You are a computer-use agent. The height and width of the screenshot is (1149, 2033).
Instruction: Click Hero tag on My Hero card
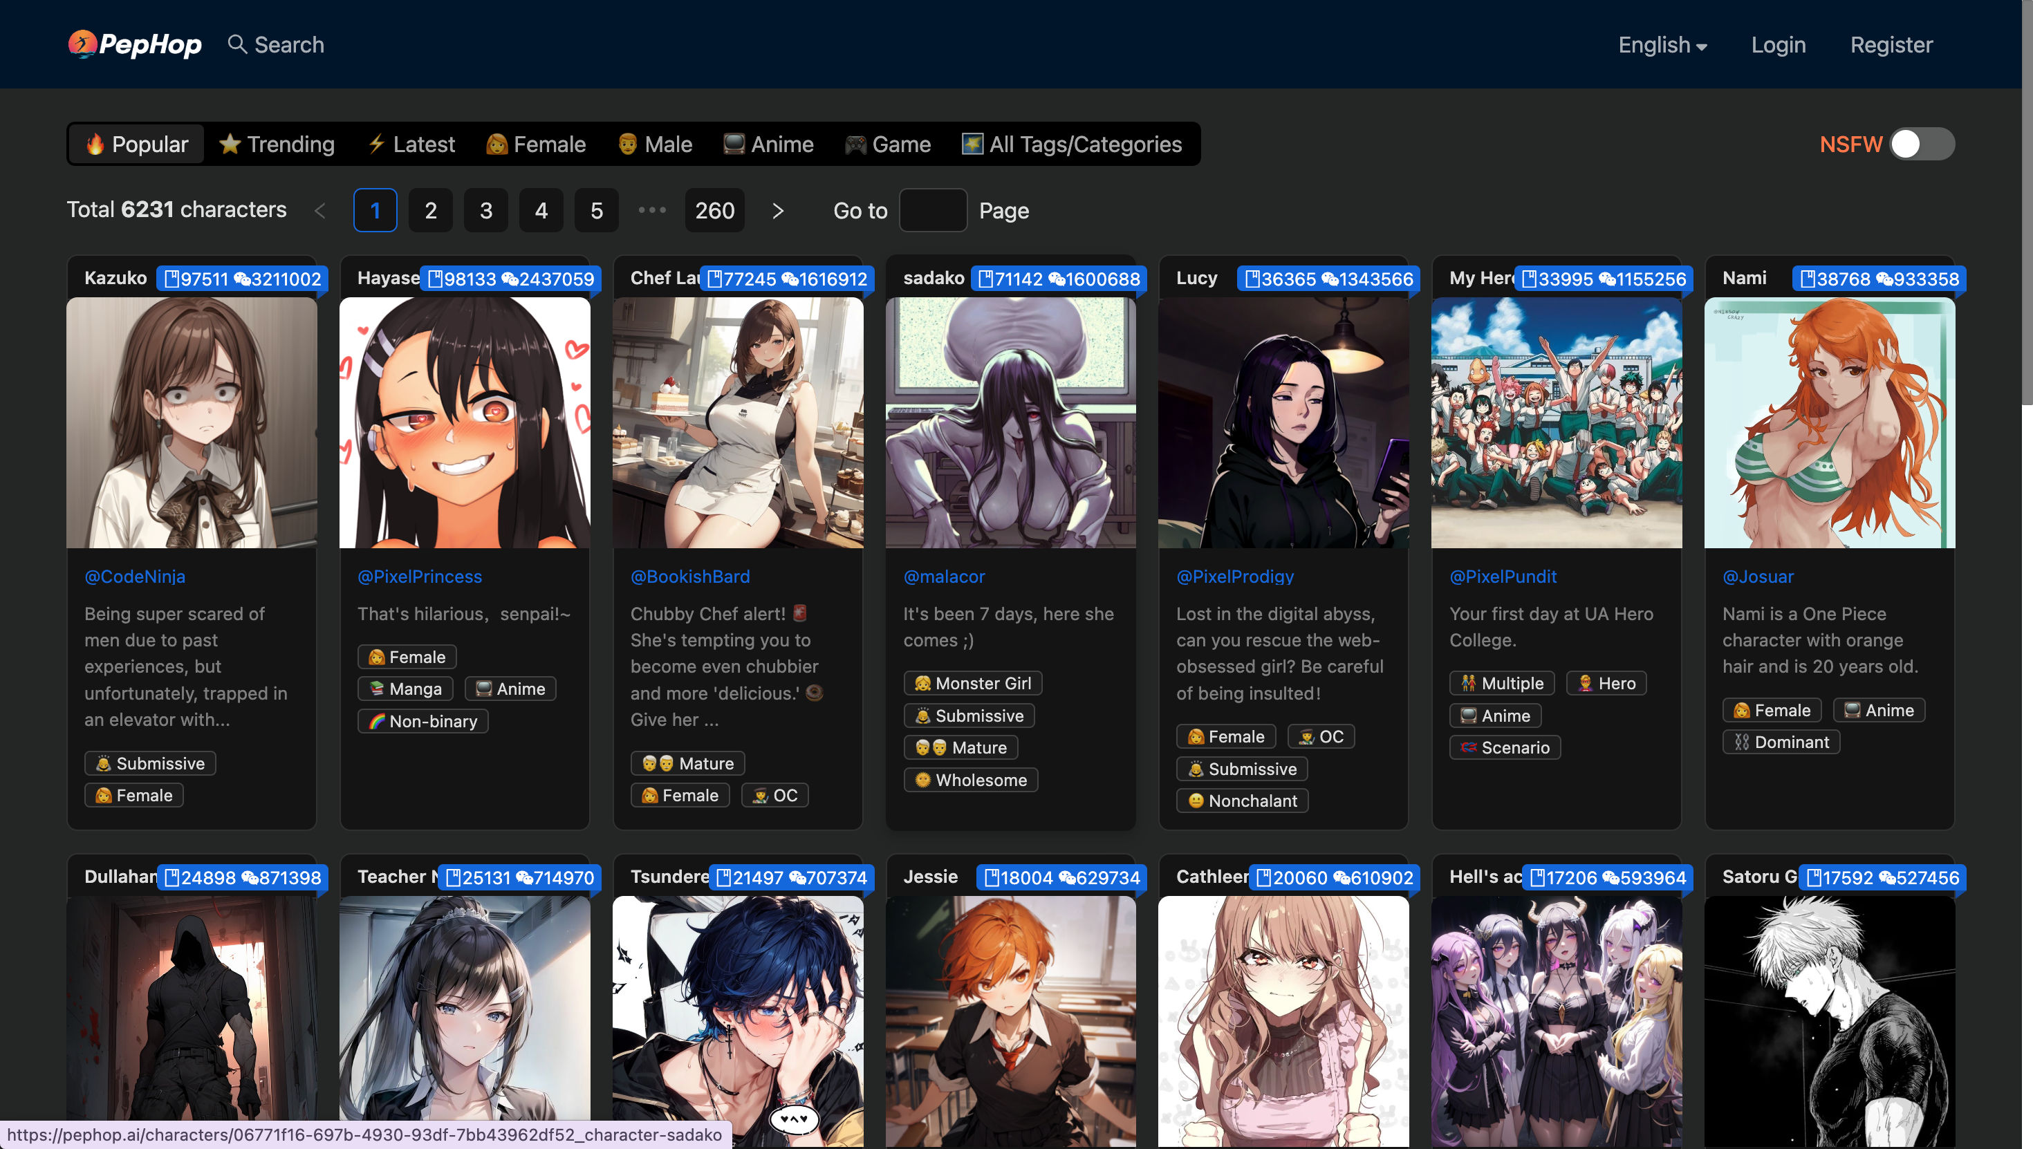[1607, 684]
